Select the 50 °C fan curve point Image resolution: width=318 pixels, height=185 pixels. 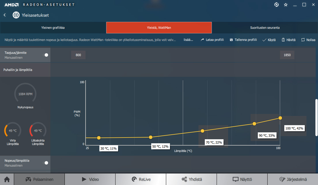pos(151,137)
